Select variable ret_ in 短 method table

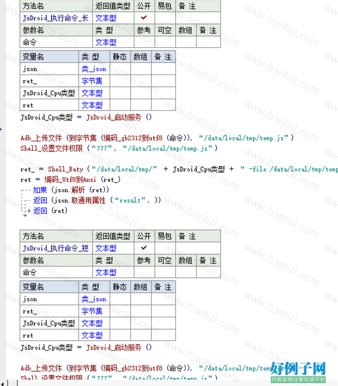click(30, 311)
